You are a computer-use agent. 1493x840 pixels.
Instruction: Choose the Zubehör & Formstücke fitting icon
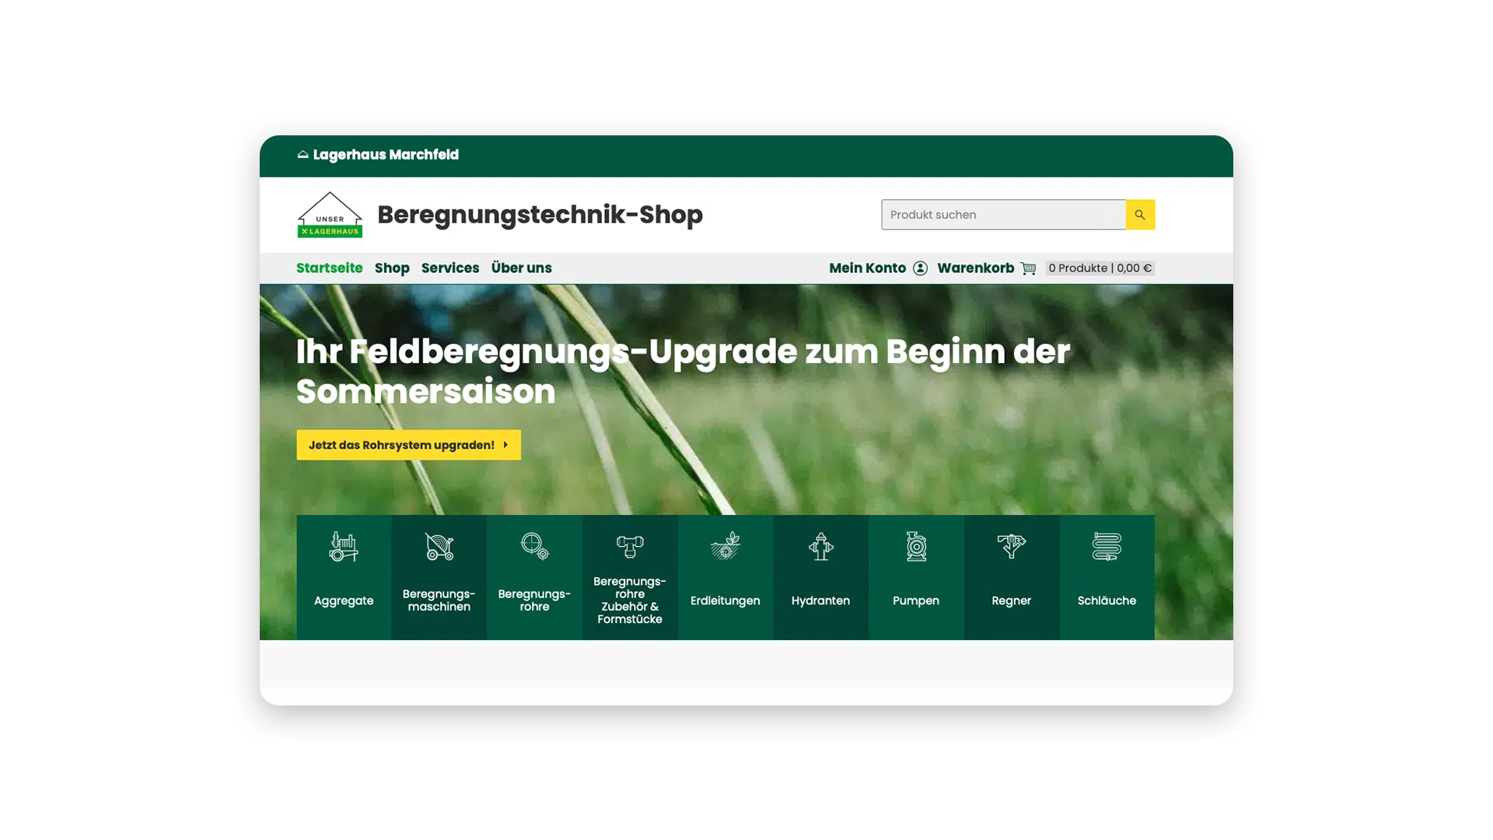[x=630, y=546]
